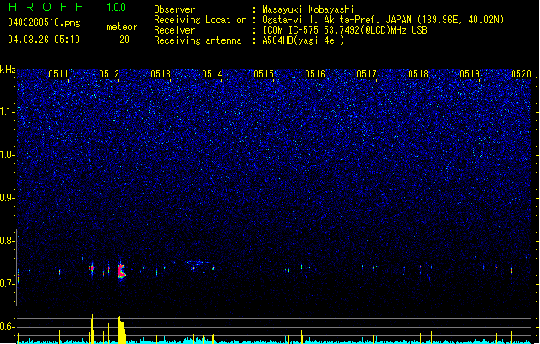Click the HROFFT 1.0.0 title text
This screenshot has width=540, height=344.
[x=67, y=7]
